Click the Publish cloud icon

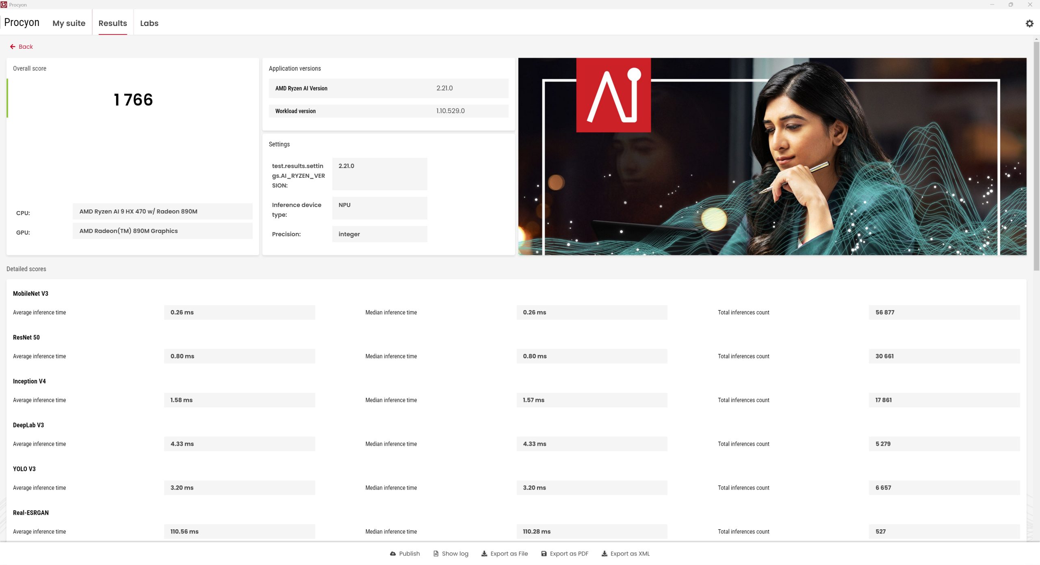pos(393,554)
